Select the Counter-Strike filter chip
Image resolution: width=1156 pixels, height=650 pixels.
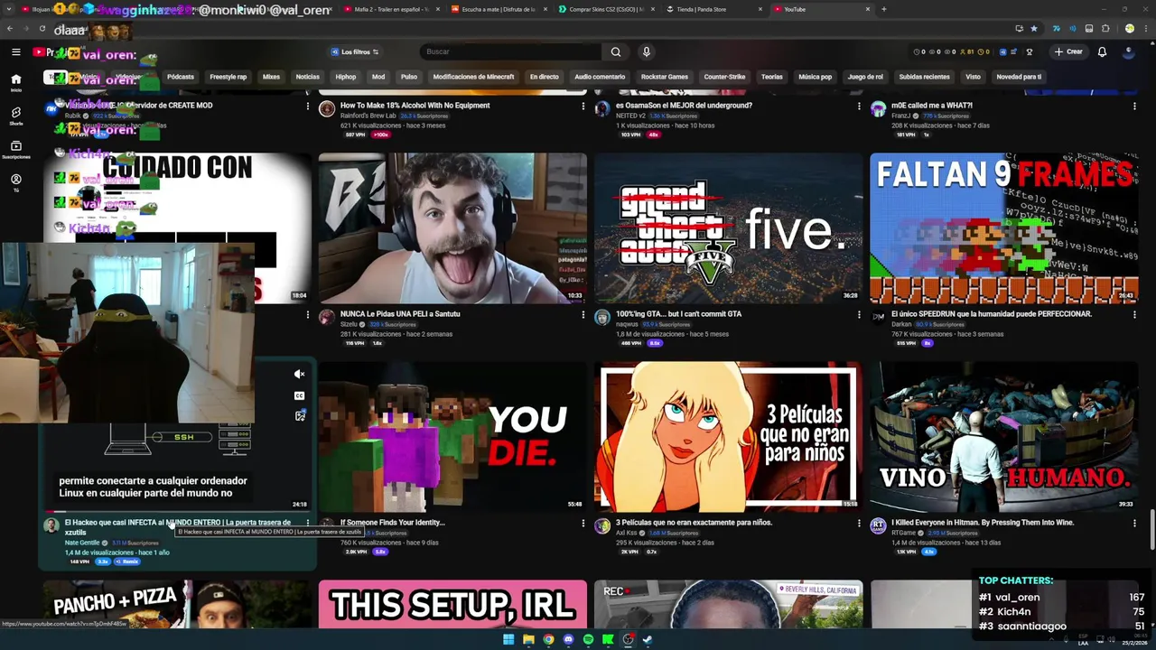[x=724, y=77]
